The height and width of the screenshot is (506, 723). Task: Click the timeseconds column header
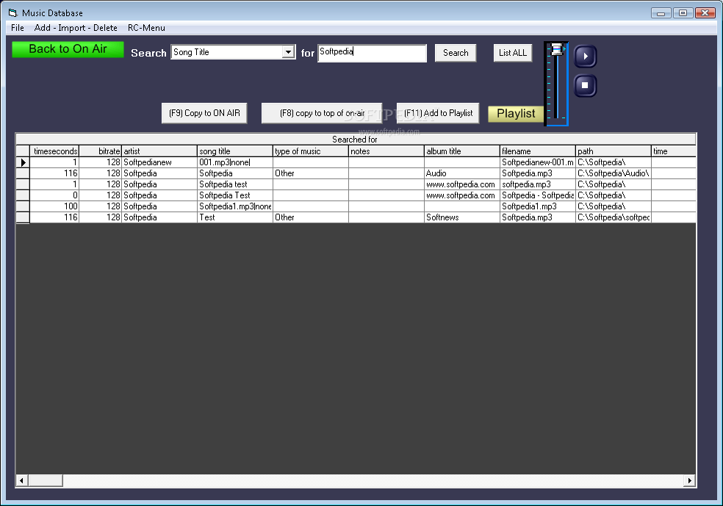(x=55, y=151)
